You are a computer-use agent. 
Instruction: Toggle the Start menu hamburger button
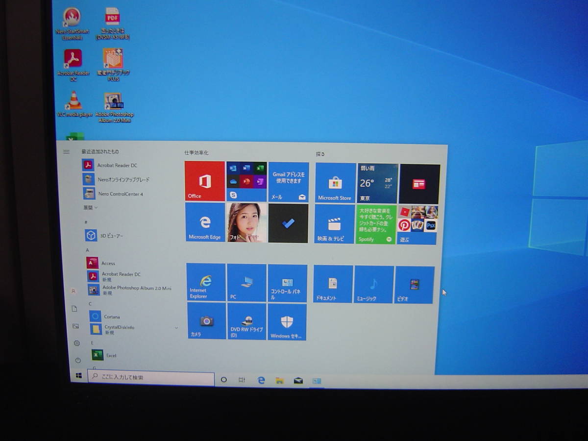(x=66, y=152)
